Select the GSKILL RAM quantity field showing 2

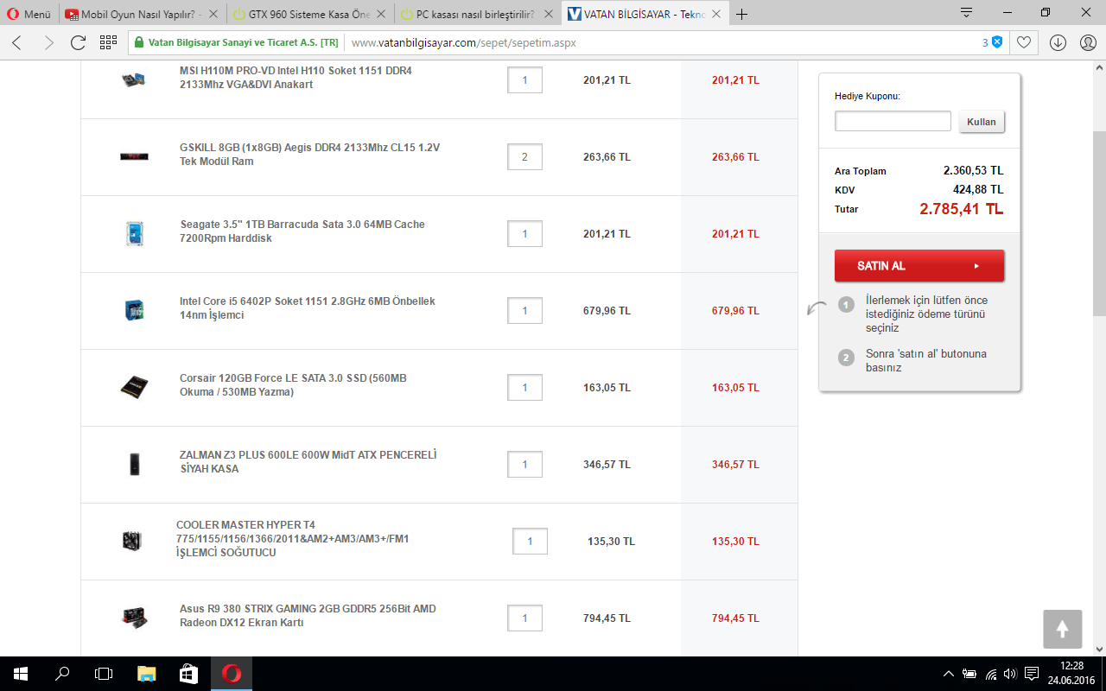point(524,156)
